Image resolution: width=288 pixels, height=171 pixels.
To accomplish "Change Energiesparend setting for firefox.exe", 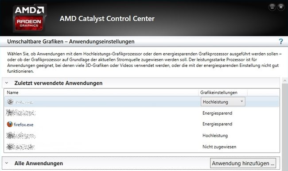I will click(217, 124).
